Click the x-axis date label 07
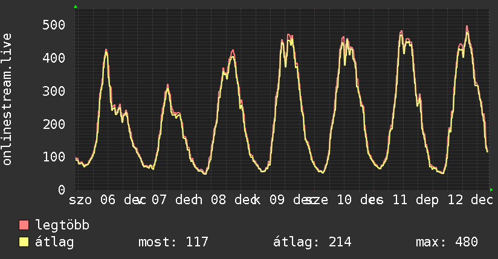This screenshot has height=259, width=498. pyautogui.click(x=159, y=200)
